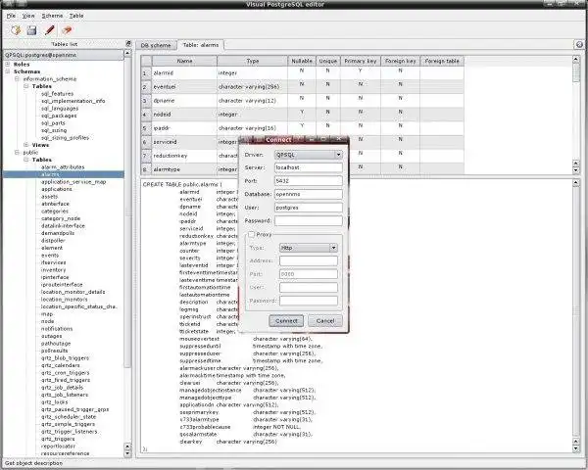Select the Table: alarms tab
Viewport: 588px width, 470px height.
click(x=201, y=45)
